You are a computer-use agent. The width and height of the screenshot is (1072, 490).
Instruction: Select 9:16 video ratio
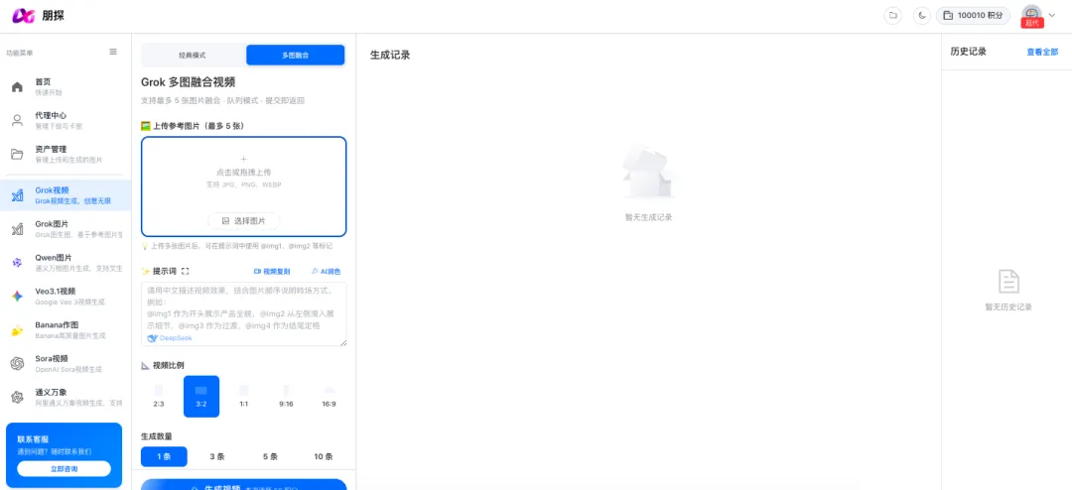[x=287, y=397]
